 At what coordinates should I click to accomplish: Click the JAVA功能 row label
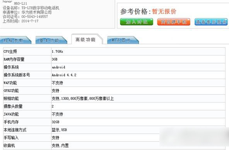pos(11,114)
